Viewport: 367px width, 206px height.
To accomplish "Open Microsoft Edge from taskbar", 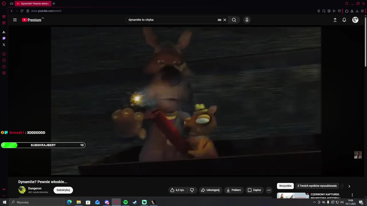I will (x=69, y=202).
